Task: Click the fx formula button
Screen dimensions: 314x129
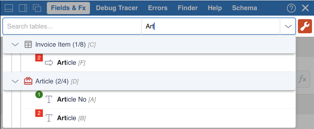Action: point(302,80)
